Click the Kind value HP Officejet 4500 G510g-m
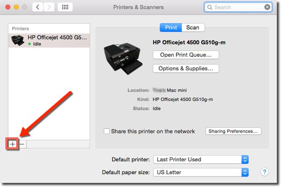This screenshot has height=187, width=281. tap(183, 100)
